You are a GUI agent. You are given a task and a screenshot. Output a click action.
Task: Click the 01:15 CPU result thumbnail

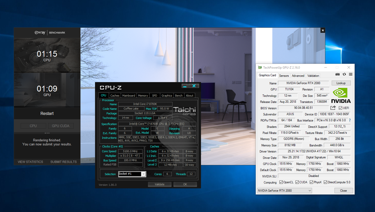coord(47,56)
